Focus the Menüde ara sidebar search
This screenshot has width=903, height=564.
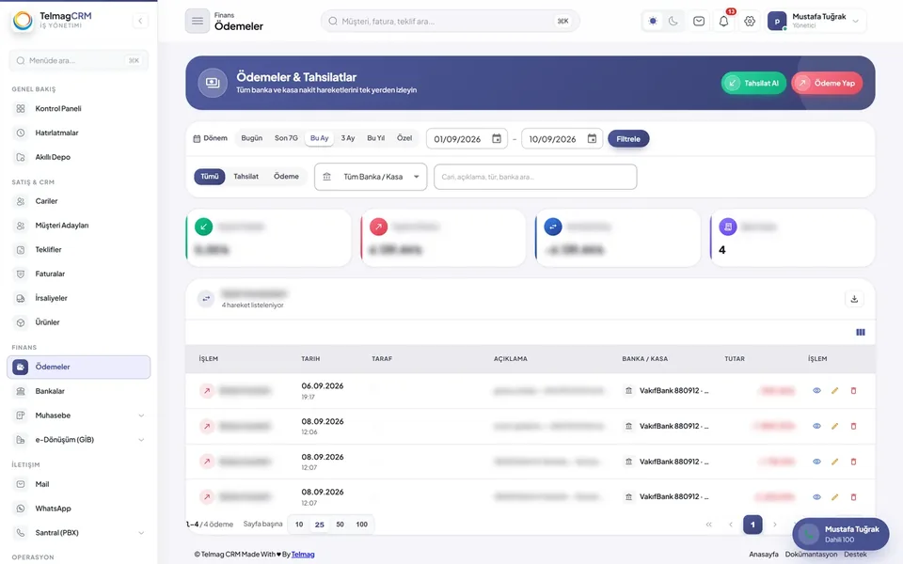coord(79,60)
